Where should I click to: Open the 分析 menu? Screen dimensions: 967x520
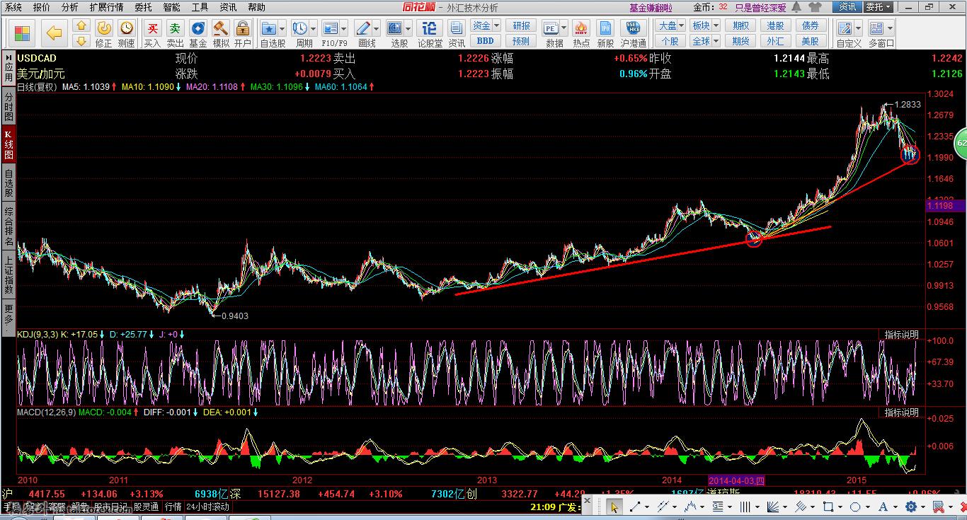tap(70, 7)
